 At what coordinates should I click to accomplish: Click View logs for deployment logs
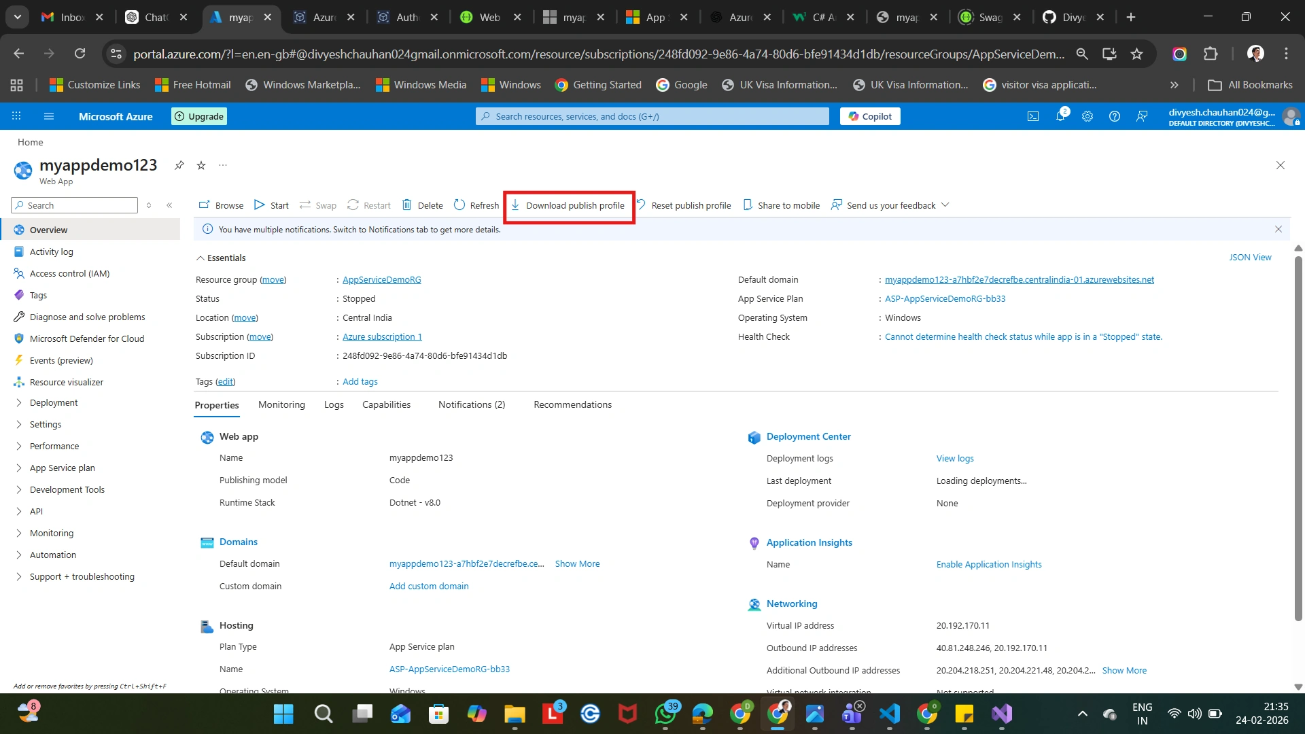[955, 459]
